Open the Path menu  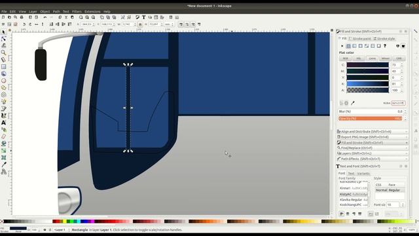pyautogui.click(x=56, y=12)
